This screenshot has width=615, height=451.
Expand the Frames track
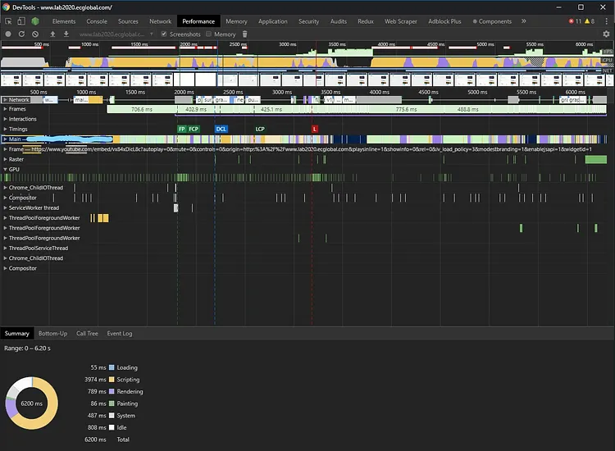[5, 109]
